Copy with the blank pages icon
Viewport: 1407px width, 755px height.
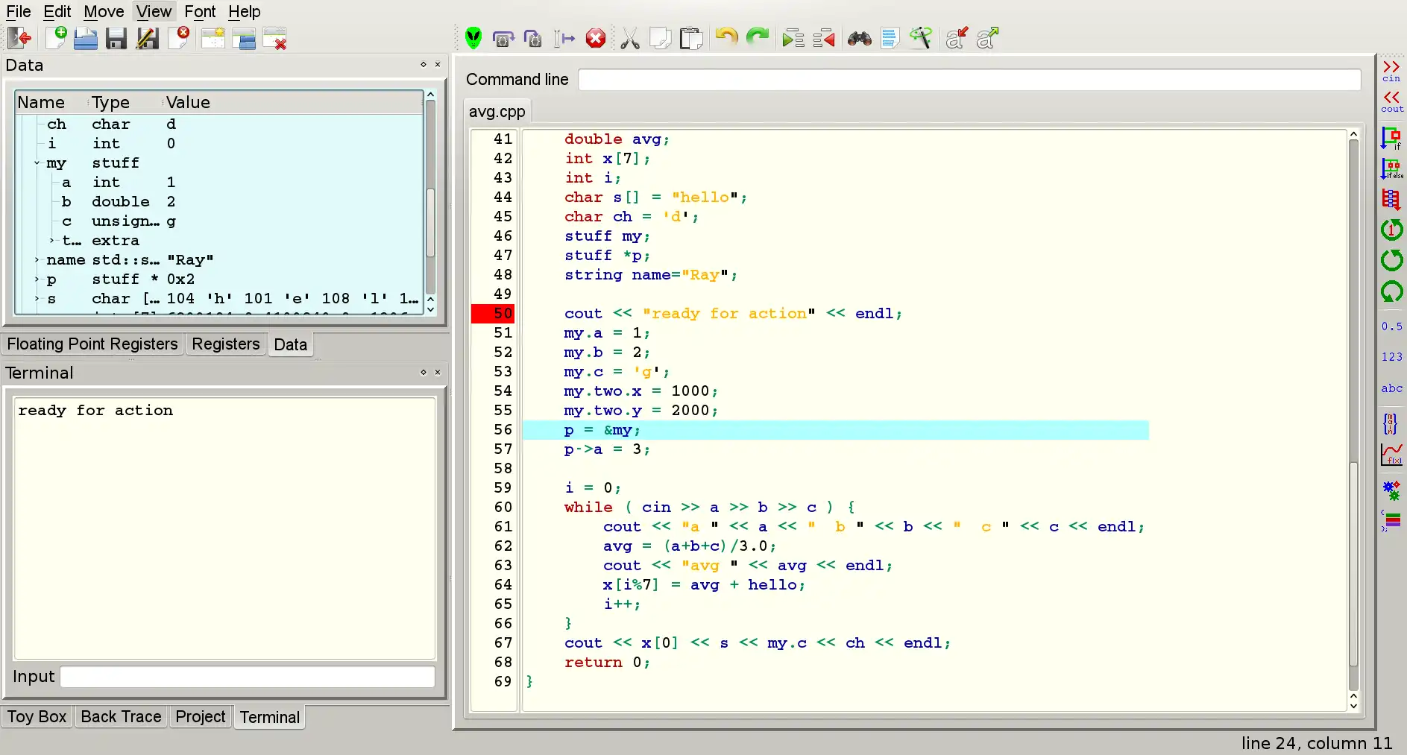click(661, 38)
